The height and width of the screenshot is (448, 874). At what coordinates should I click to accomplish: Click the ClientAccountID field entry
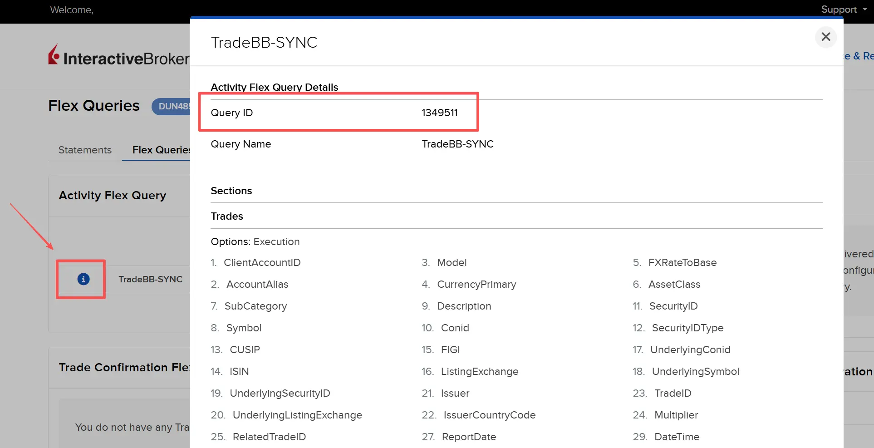coord(262,262)
